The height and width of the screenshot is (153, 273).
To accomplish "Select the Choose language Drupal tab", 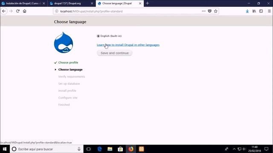I will pos(120,3).
